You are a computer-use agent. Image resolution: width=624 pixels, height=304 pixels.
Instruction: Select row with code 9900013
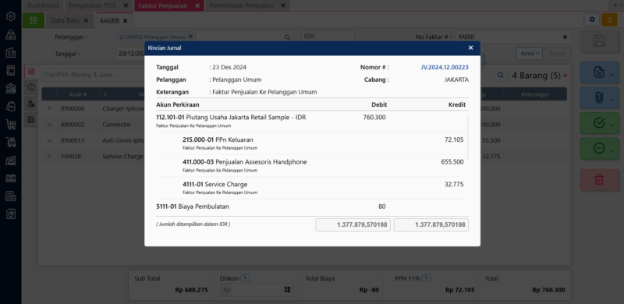click(x=73, y=140)
